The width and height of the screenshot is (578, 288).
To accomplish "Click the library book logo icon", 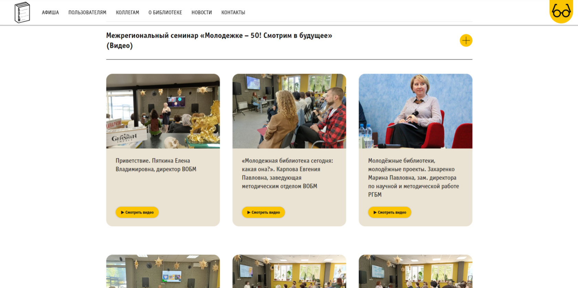I will click(22, 12).
